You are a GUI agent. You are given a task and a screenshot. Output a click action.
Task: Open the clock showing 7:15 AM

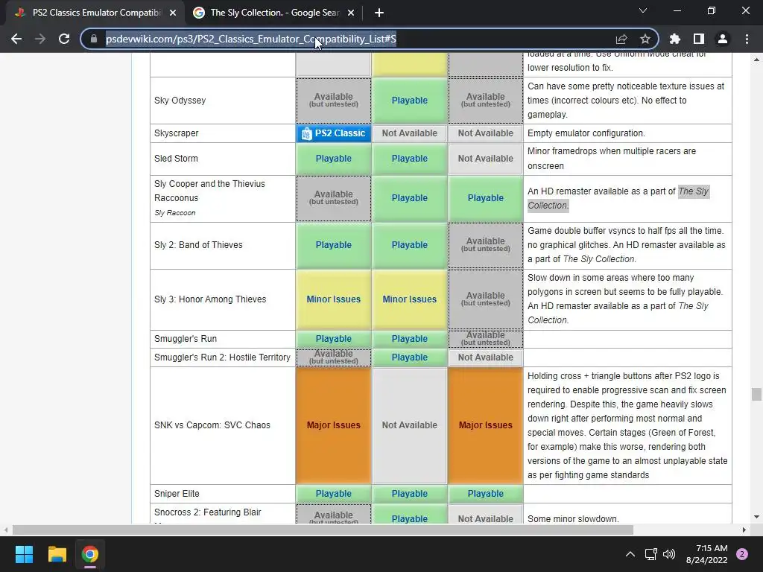click(x=706, y=554)
